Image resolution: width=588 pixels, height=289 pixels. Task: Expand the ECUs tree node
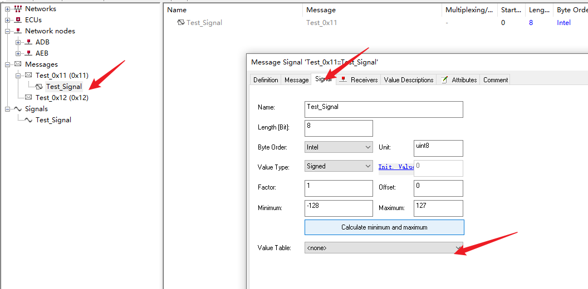(7, 20)
